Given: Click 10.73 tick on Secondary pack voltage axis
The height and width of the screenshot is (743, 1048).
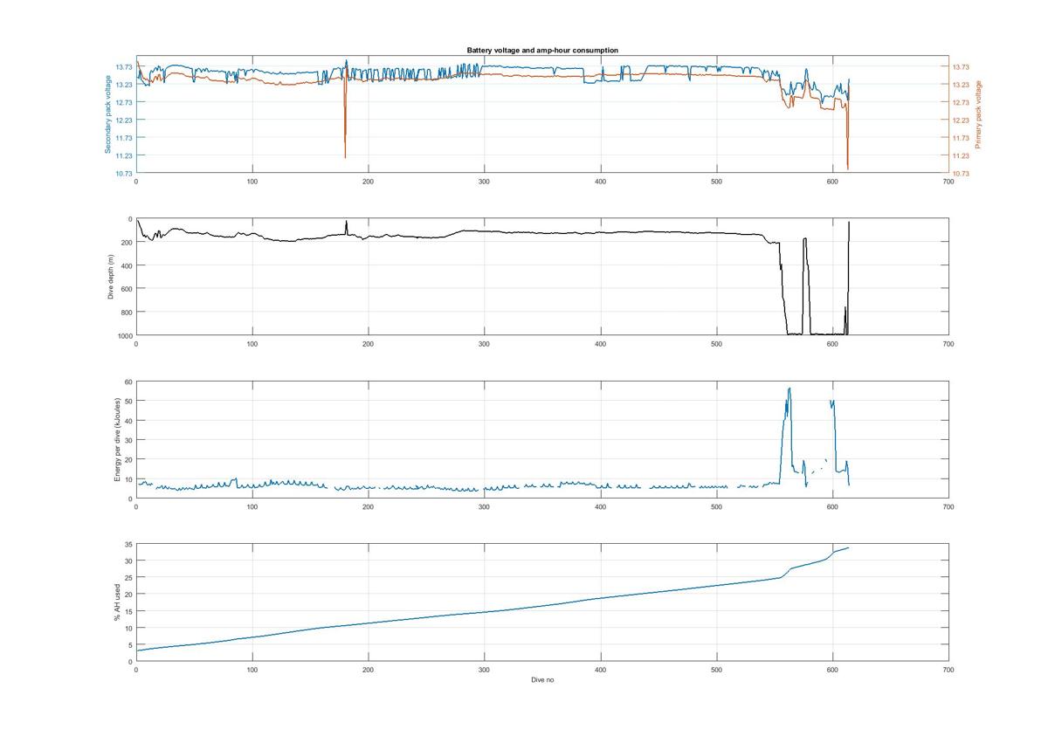Looking at the screenshot, I should (x=123, y=174).
